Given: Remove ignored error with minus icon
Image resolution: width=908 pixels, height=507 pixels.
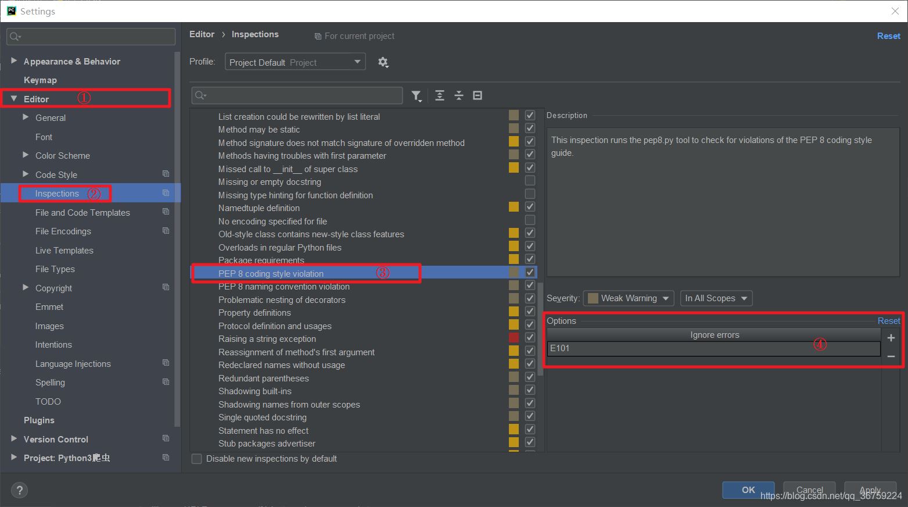Looking at the screenshot, I should click(x=891, y=356).
